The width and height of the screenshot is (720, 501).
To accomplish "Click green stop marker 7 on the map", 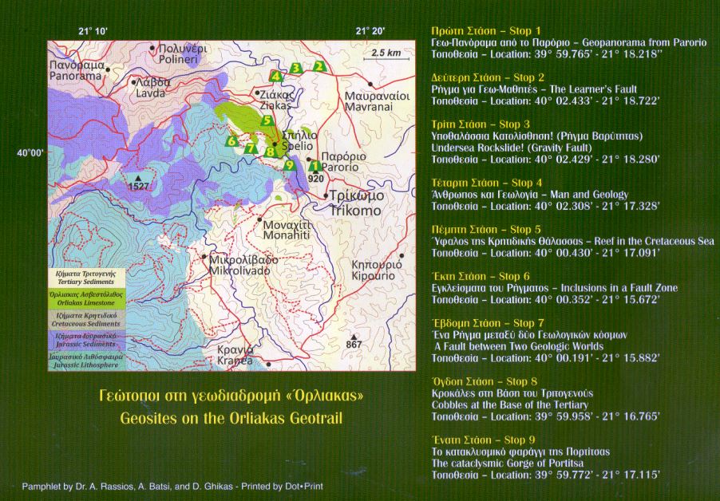I will click(251, 148).
